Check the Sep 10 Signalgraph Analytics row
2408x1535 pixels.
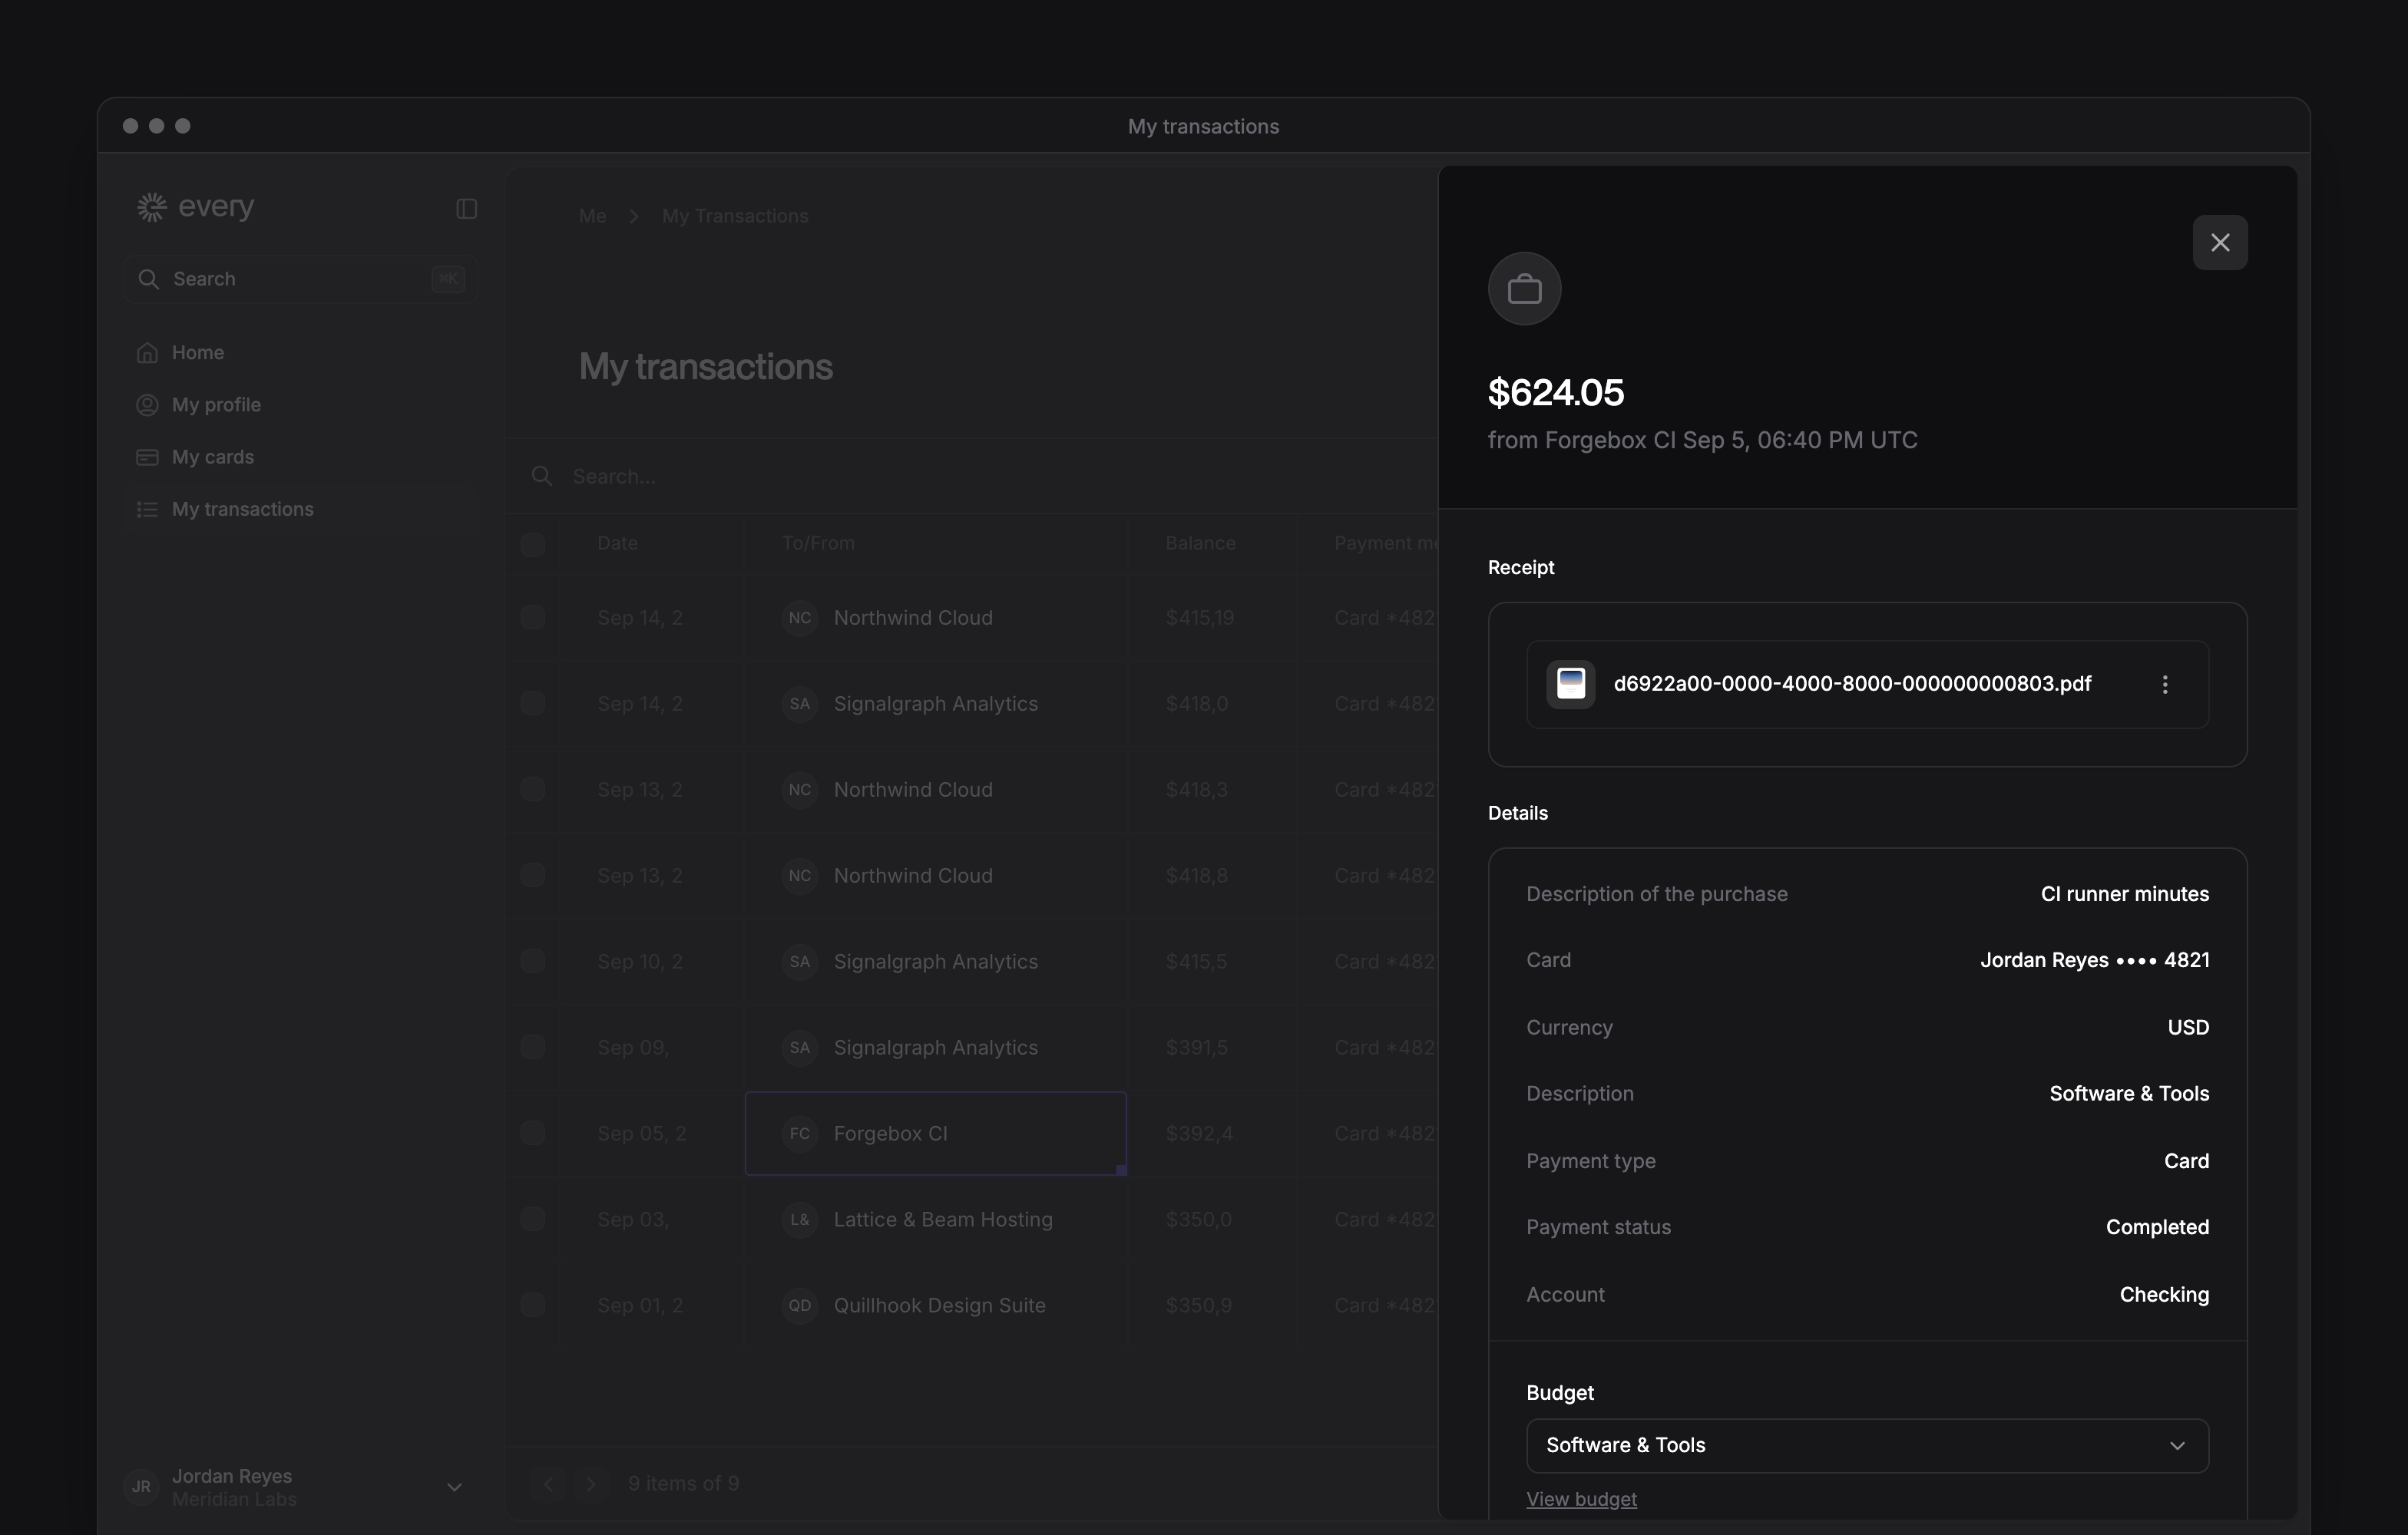(533, 962)
